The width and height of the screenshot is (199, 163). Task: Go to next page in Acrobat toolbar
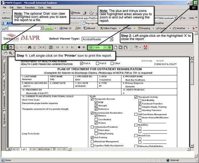67,47
